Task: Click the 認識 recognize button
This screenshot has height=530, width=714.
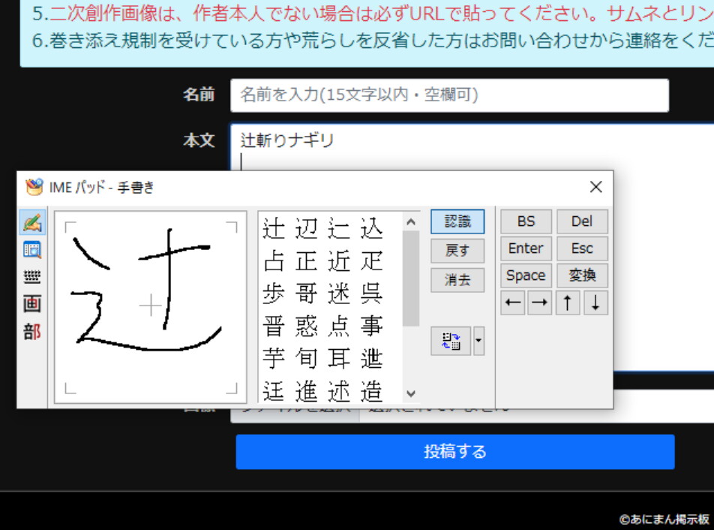Action: coord(457,221)
